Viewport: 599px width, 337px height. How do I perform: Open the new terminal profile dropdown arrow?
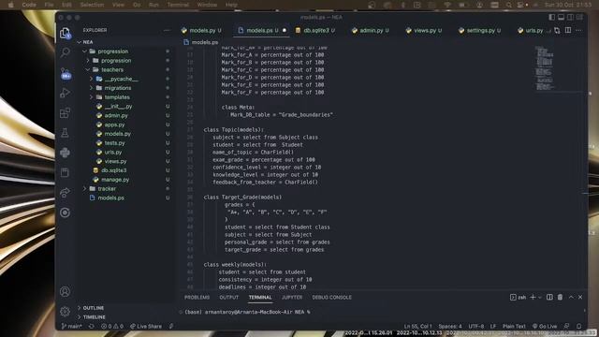(x=540, y=298)
